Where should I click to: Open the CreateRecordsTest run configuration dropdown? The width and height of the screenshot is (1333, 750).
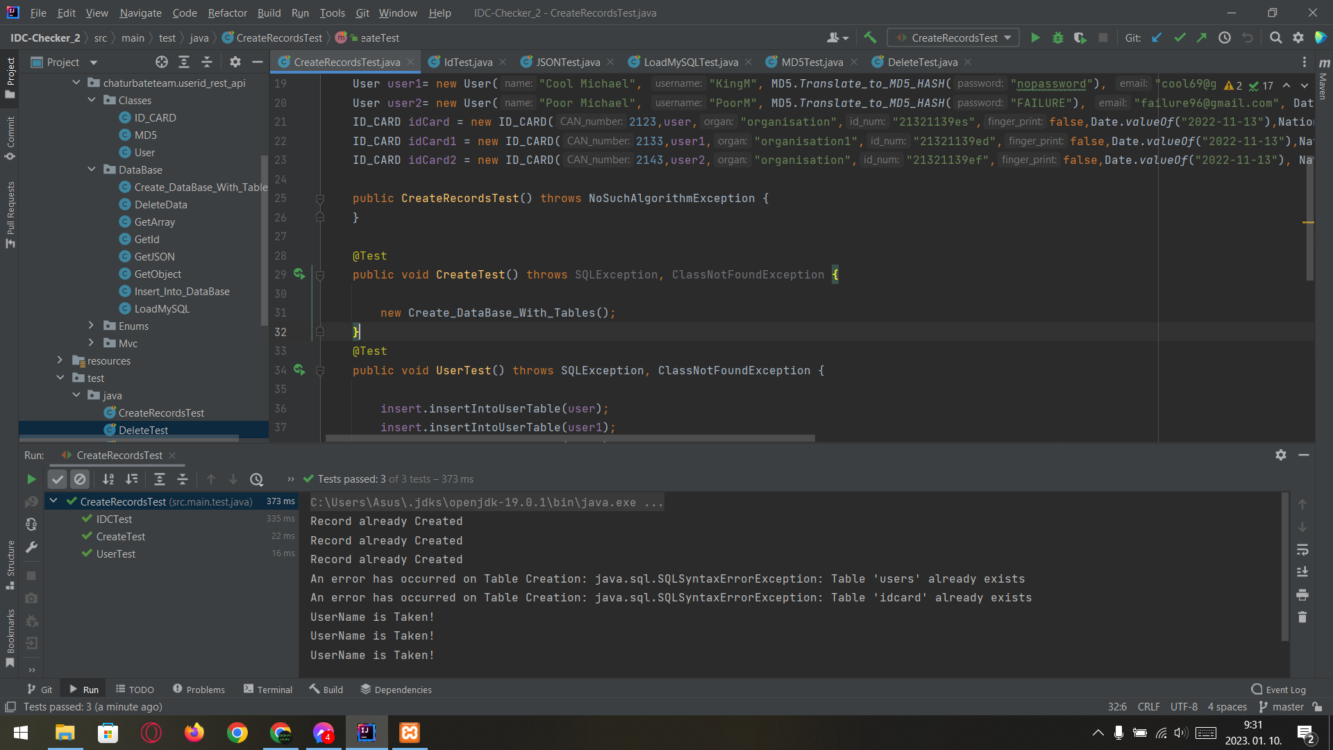(x=953, y=37)
